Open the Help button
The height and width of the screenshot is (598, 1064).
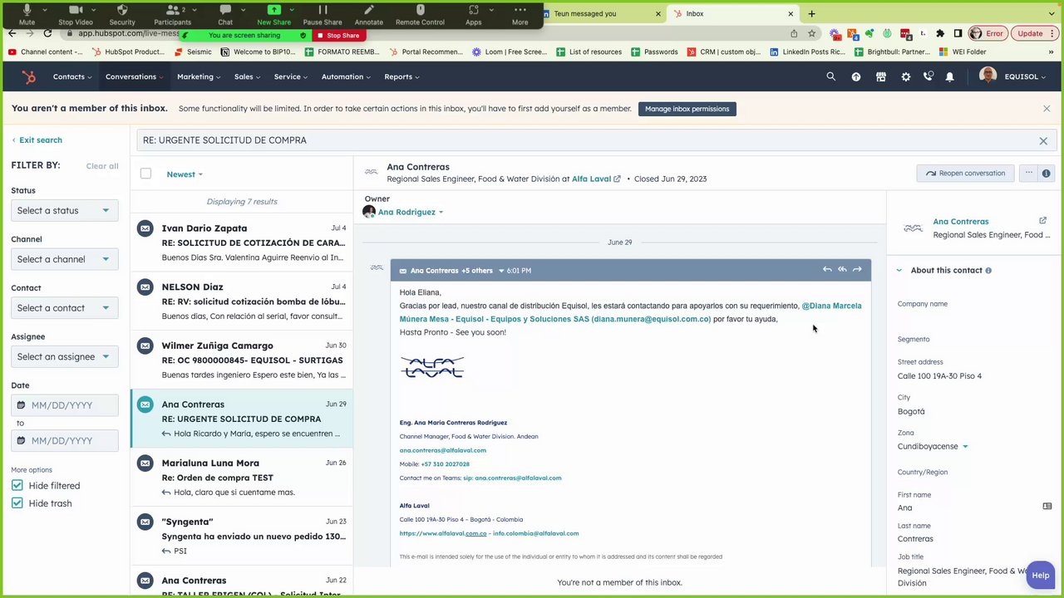click(x=1040, y=575)
